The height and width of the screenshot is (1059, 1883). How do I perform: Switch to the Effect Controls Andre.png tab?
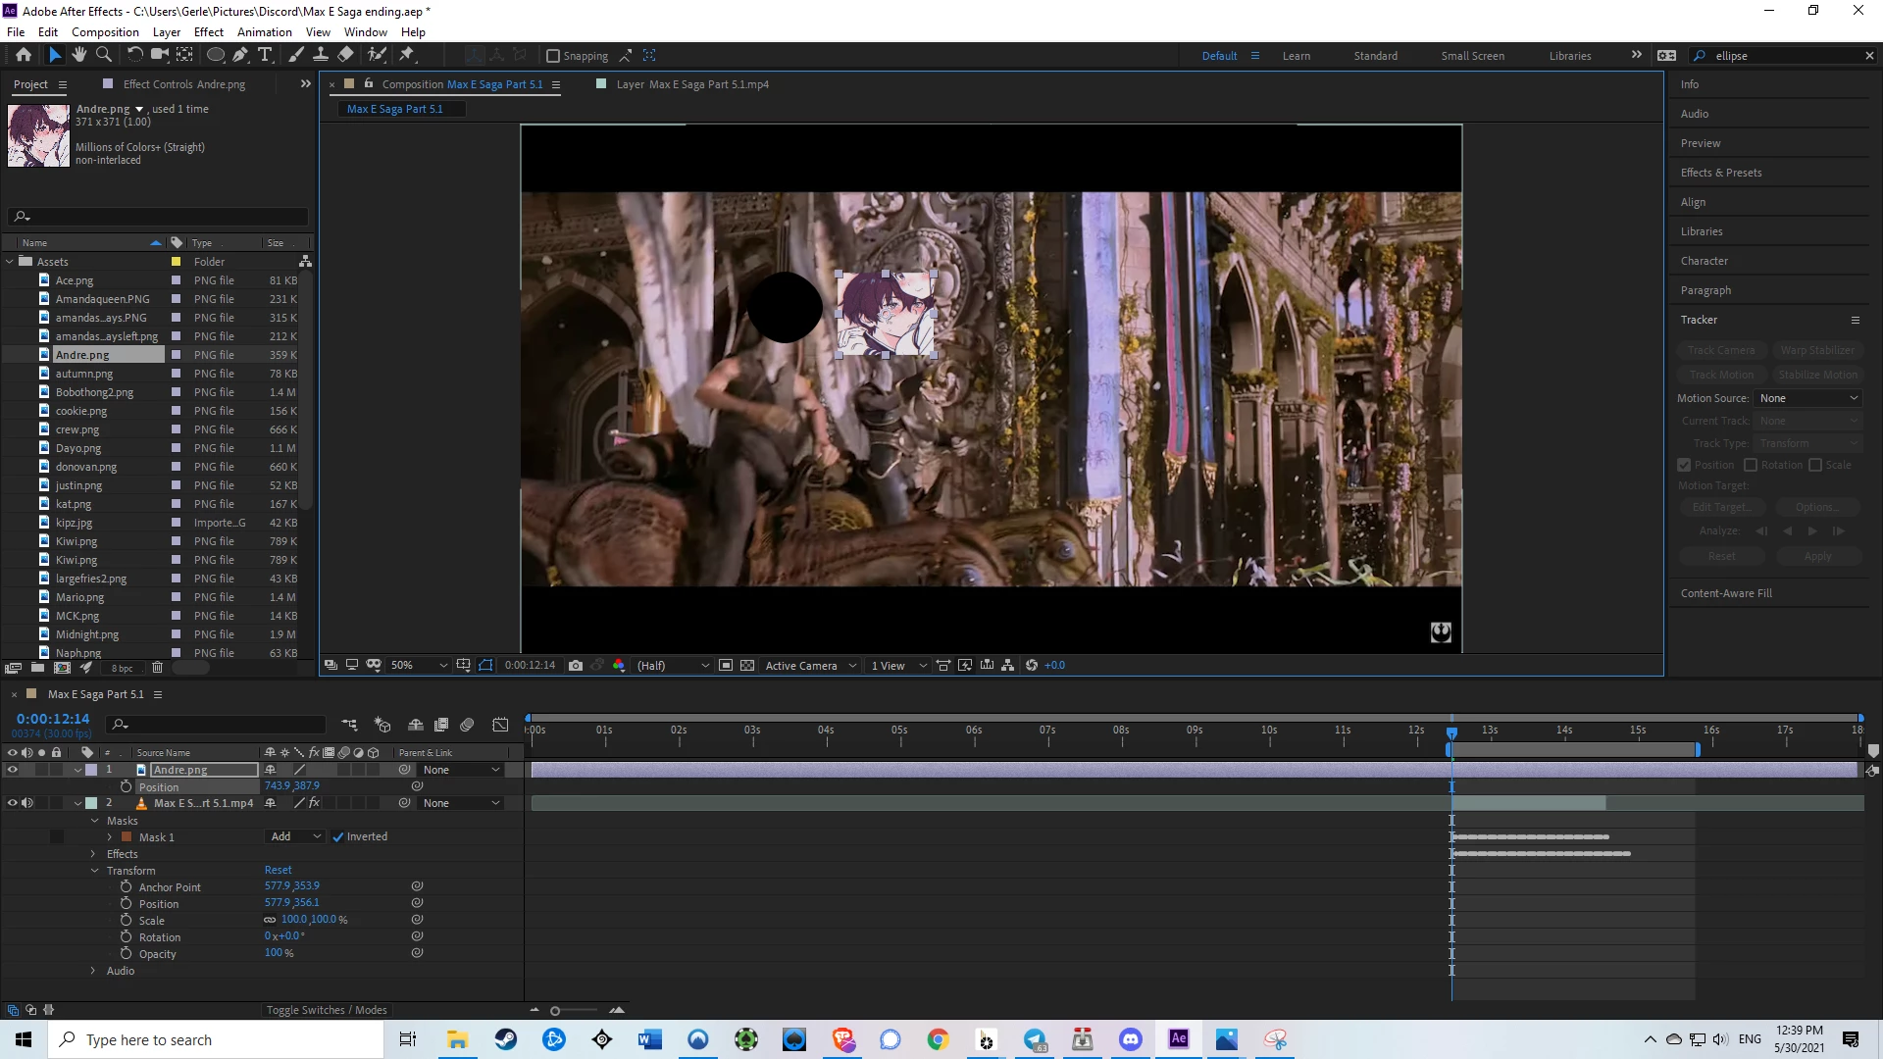[183, 84]
